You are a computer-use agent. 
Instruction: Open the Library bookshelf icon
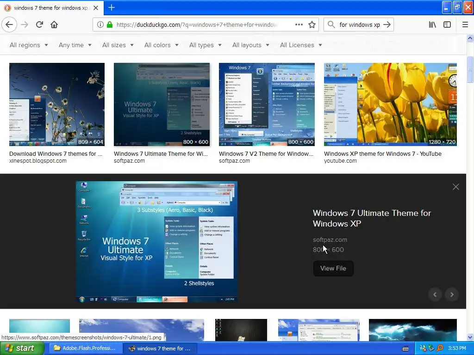coord(432,25)
